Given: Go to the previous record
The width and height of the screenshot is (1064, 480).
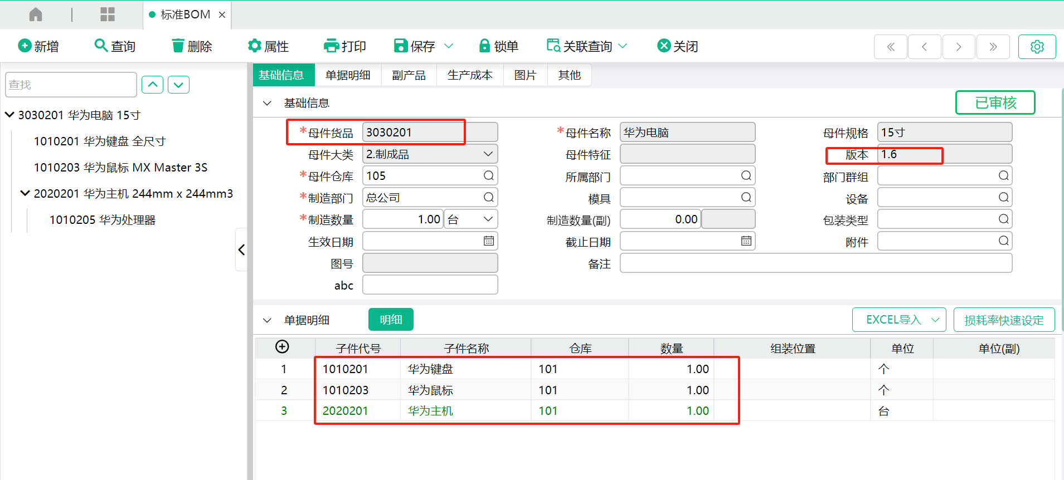Looking at the screenshot, I should pyautogui.click(x=925, y=47).
